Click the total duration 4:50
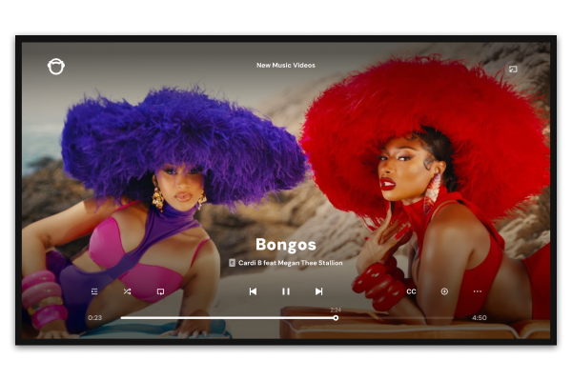Screen dimensions: 572x381 479,318
